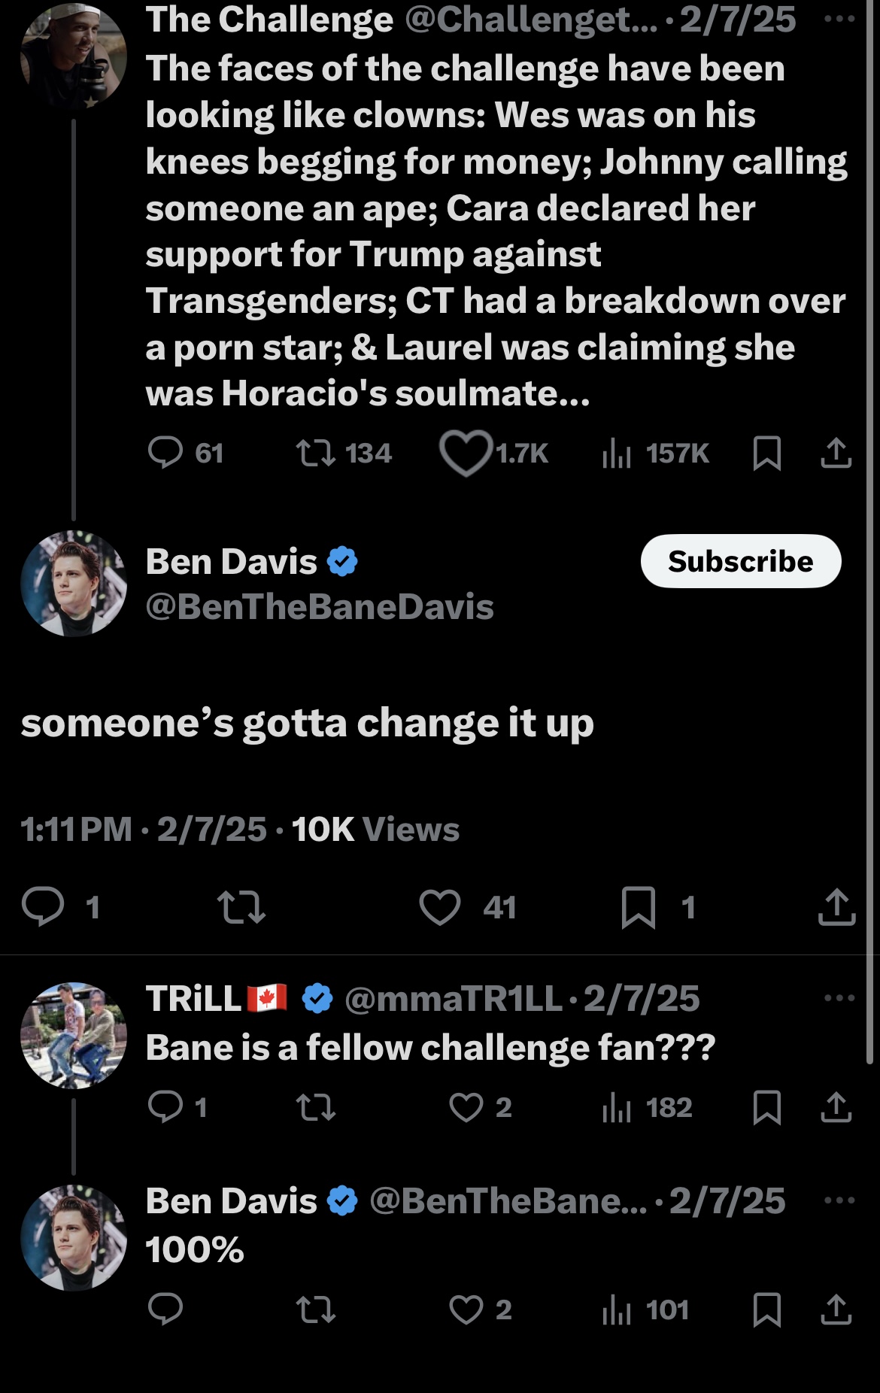Viewport: 880px width, 1393px height.
Task: Open TRiLL's profile picture
Action: [74, 1036]
